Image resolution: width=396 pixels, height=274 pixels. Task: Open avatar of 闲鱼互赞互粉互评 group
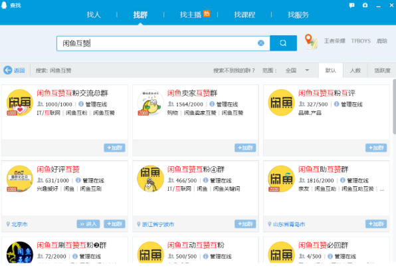pyautogui.click(x=281, y=102)
